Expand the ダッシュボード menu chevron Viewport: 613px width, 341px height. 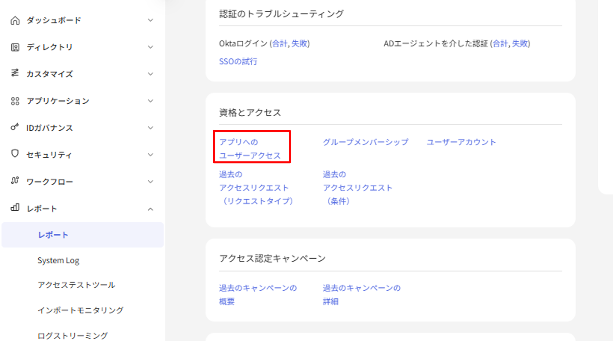click(x=150, y=20)
